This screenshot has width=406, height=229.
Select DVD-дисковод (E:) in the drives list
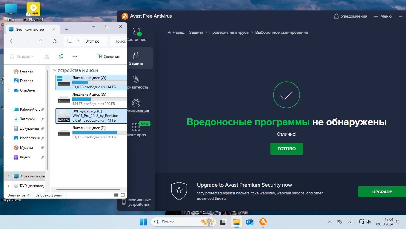91,116
